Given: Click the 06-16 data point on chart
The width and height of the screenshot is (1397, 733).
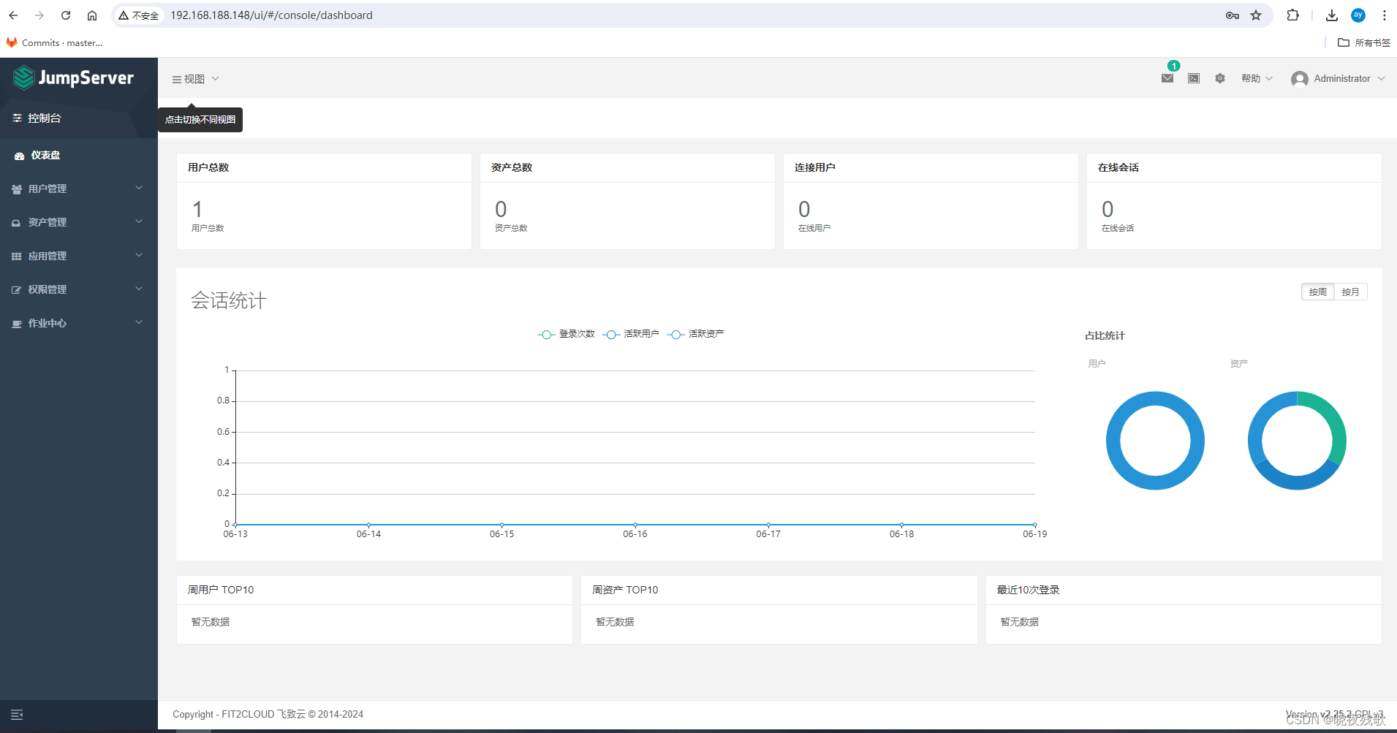Looking at the screenshot, I should [x=635, y=525].
